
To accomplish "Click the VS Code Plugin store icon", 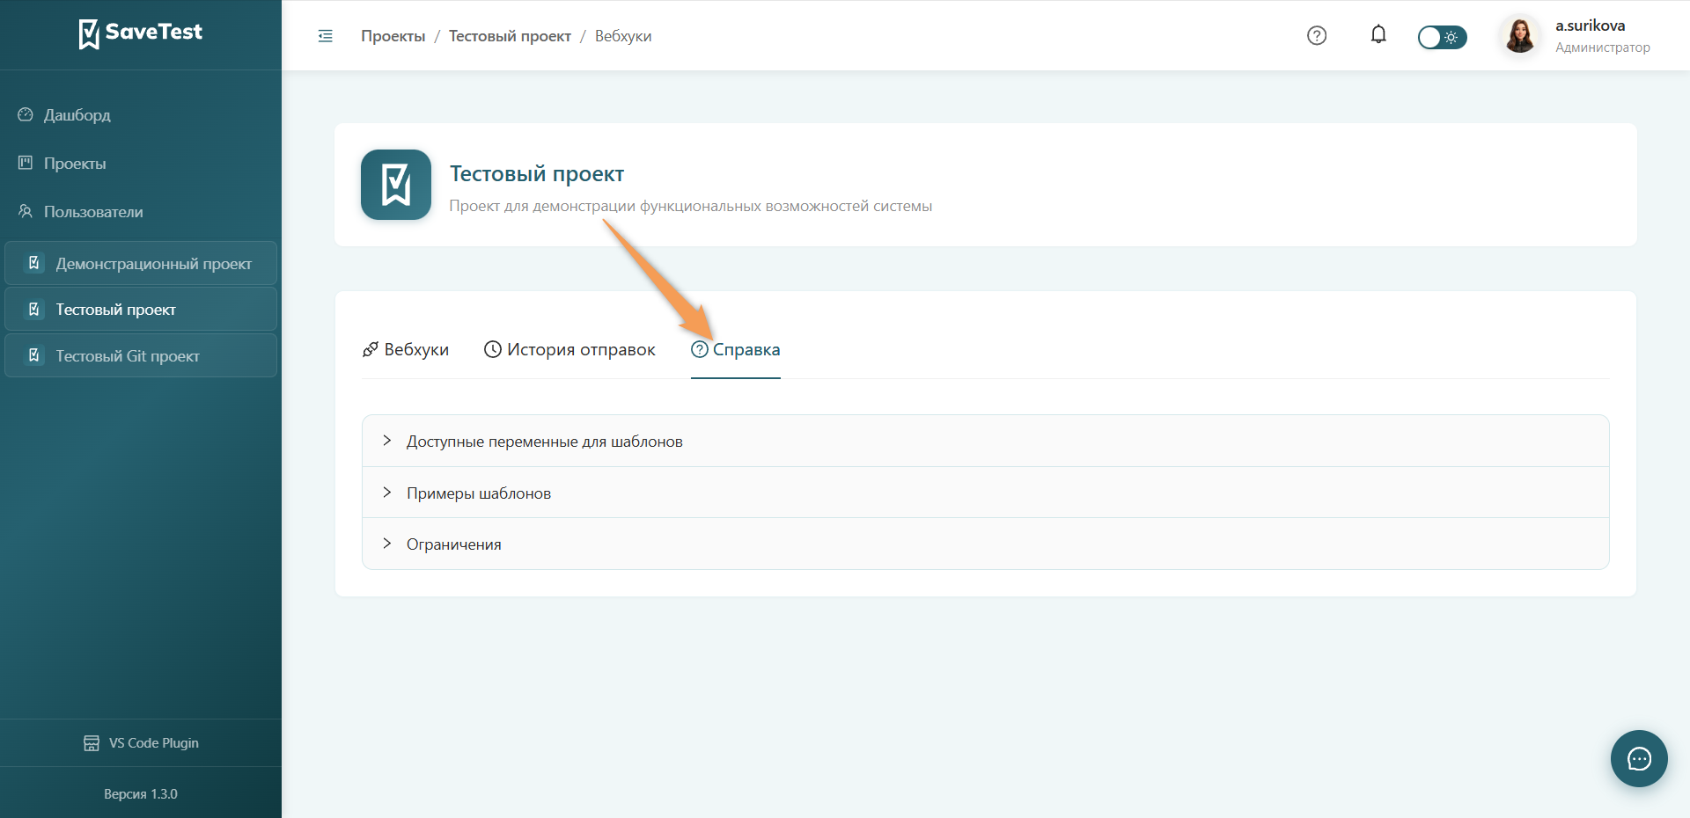I will click(92, 743).
